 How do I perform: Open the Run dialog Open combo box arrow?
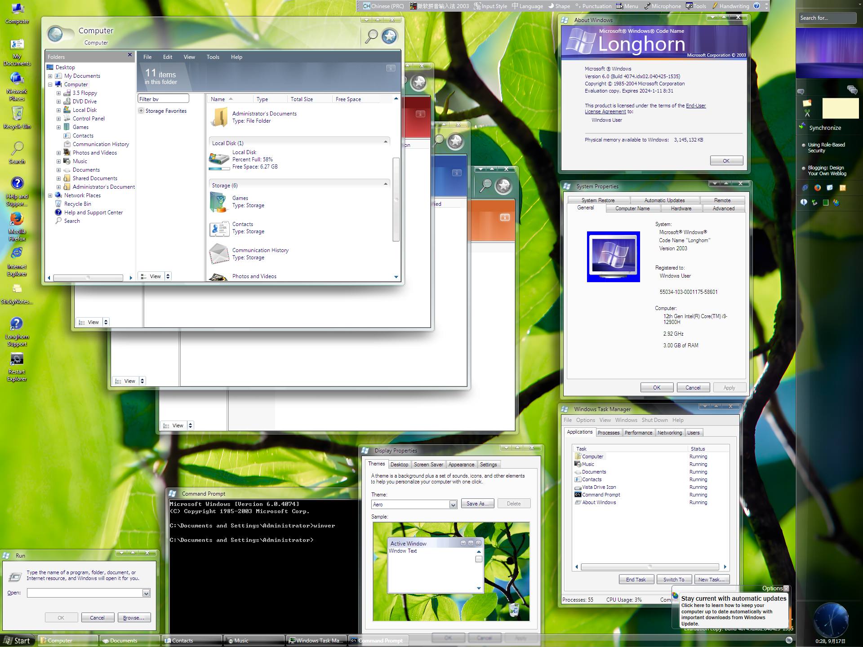[x=146, y=593]
